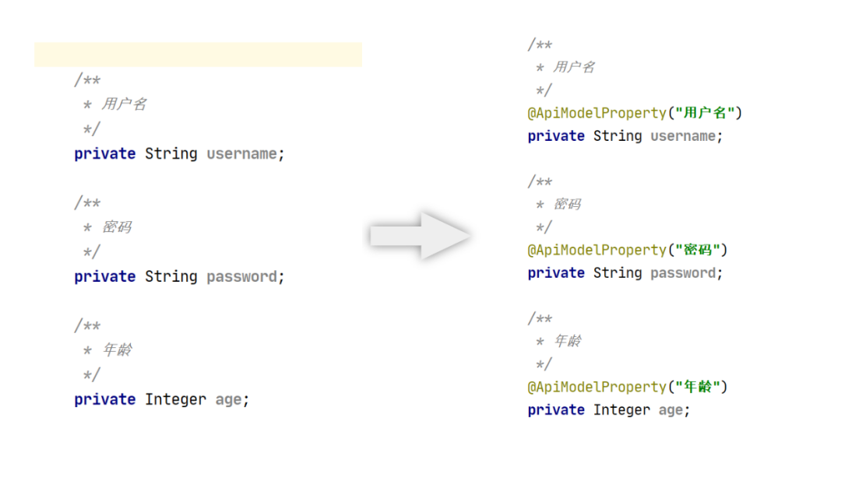Viewport: 841px width, 488px height.
Task: Click username field in the un-annotated snippet
Action: [x=241, y=154]
